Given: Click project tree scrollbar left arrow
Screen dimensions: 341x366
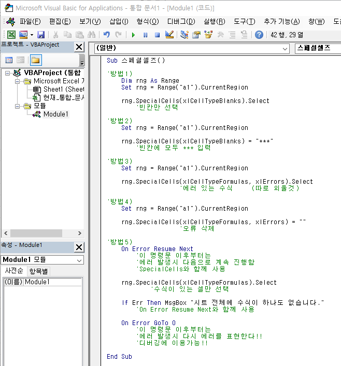Looking at the screenshot, I should click(6, 233).
